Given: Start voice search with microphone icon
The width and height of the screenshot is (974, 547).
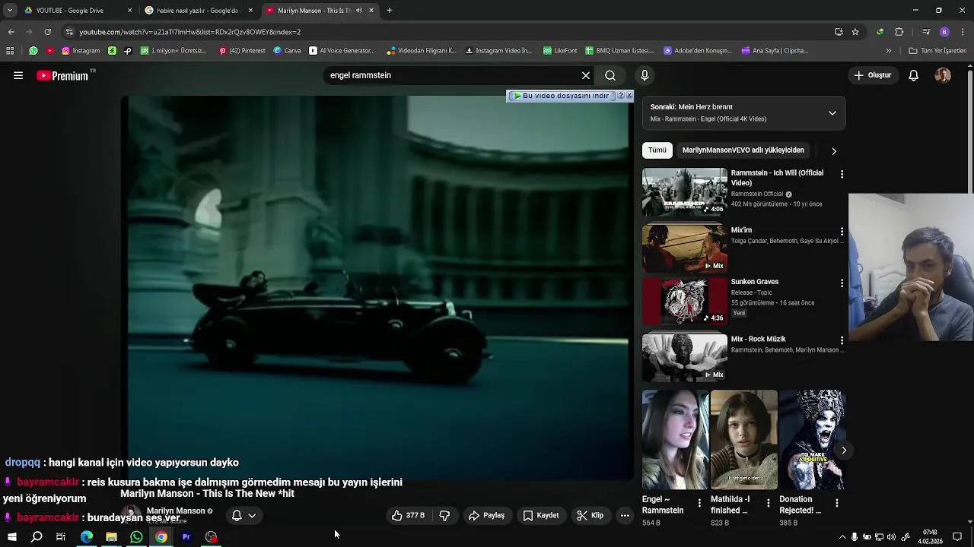Looking at the screenshot, I should coord(645,75).
